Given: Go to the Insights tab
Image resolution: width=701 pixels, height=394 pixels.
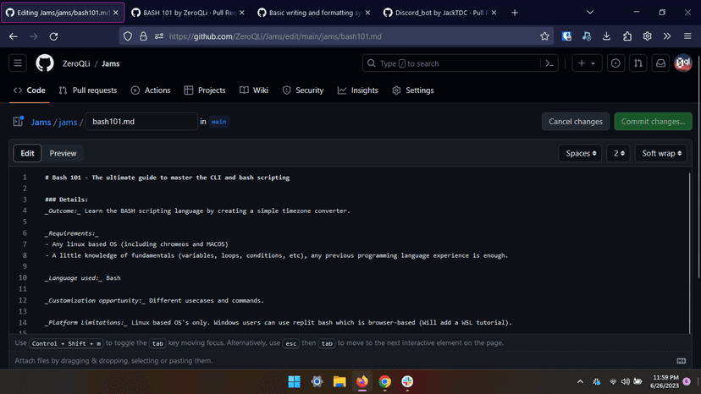Looking at the screenshot, I should point(358,90).
